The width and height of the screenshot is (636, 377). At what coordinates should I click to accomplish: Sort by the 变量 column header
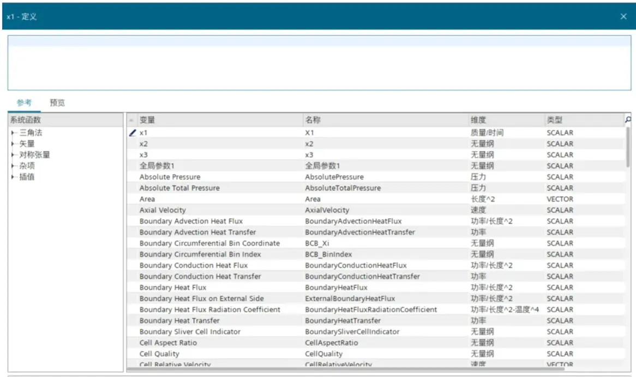click(220, 119)
